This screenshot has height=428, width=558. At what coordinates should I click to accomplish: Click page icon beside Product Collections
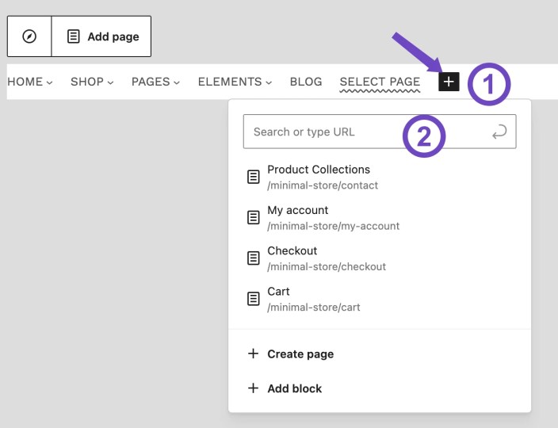[x=254, y=177]
